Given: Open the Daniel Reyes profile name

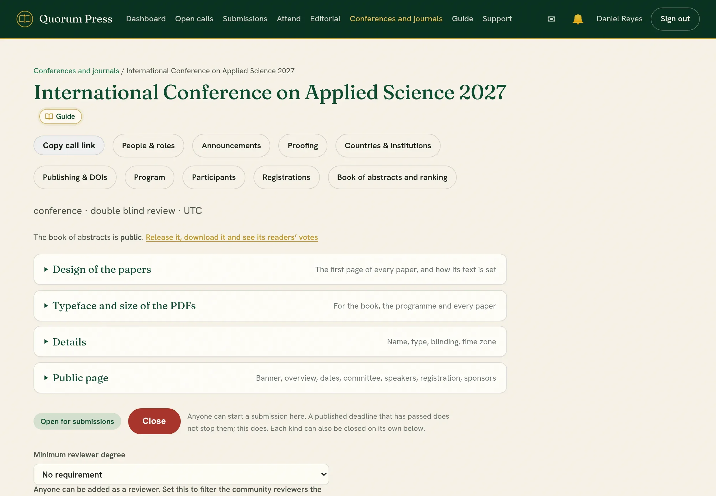Looking at the screenshot, I should [619, 19].
